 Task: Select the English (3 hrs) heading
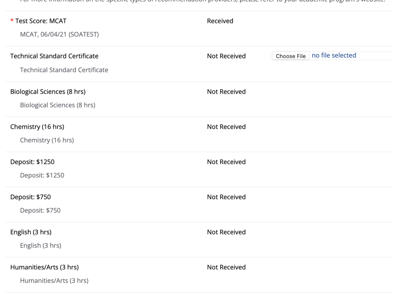(31, 232)
